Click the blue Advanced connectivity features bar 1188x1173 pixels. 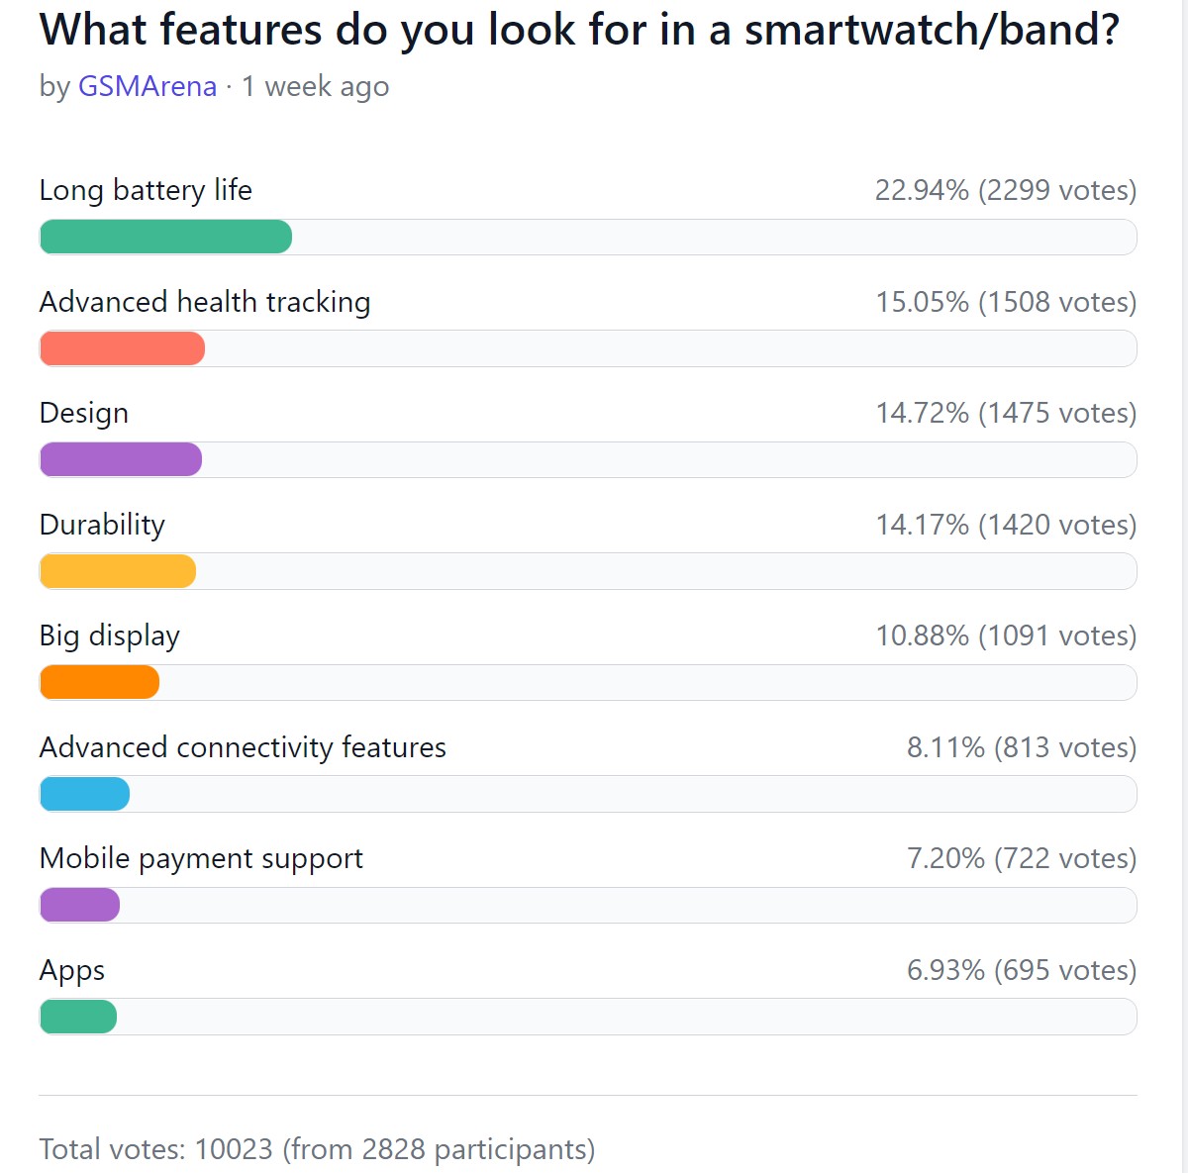[x=84, y=794]
